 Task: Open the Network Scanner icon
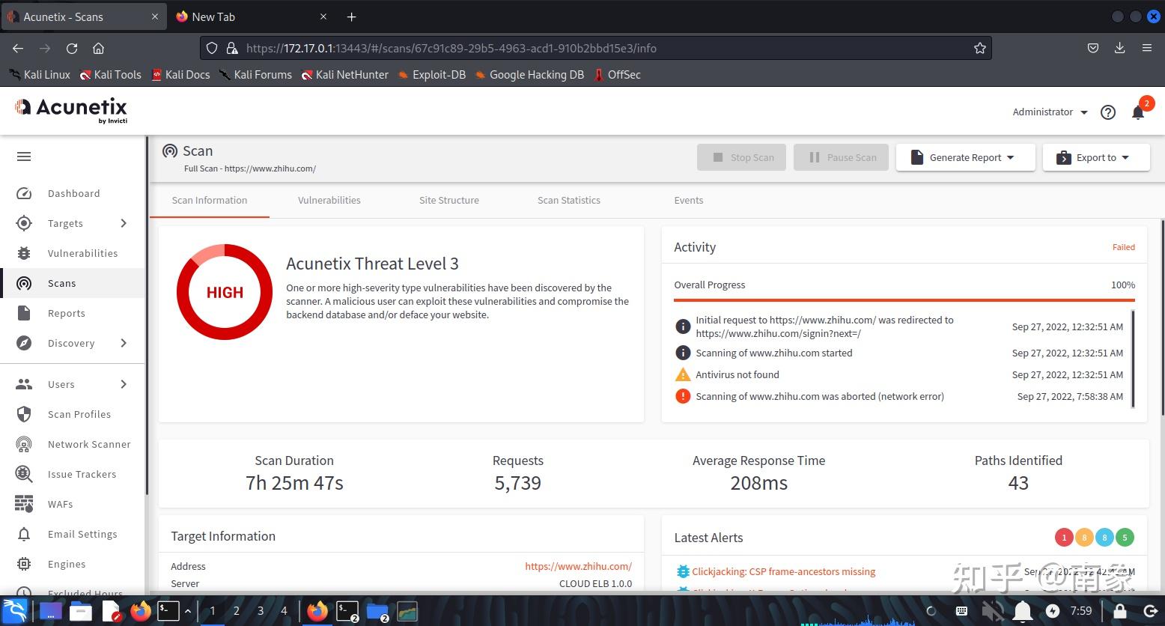tap(24, 444)
